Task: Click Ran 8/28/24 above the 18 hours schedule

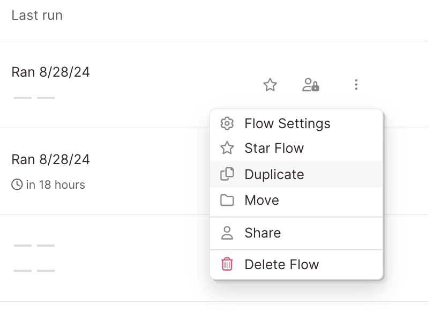Action: click(x=50, y=159)
